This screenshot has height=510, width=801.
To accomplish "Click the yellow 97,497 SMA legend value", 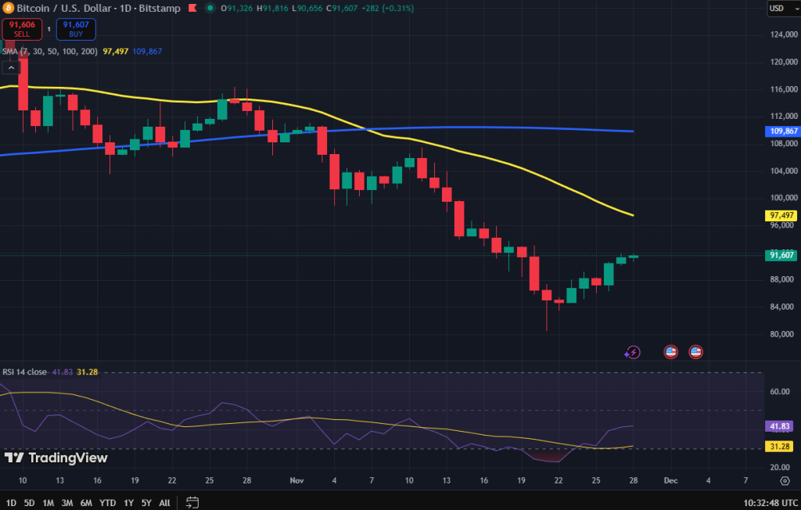I will coord(116,51).
